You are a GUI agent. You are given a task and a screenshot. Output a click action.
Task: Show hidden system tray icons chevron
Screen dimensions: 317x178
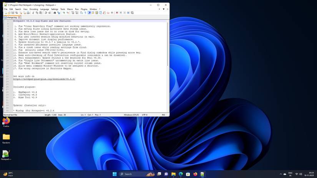pos(280,174)
